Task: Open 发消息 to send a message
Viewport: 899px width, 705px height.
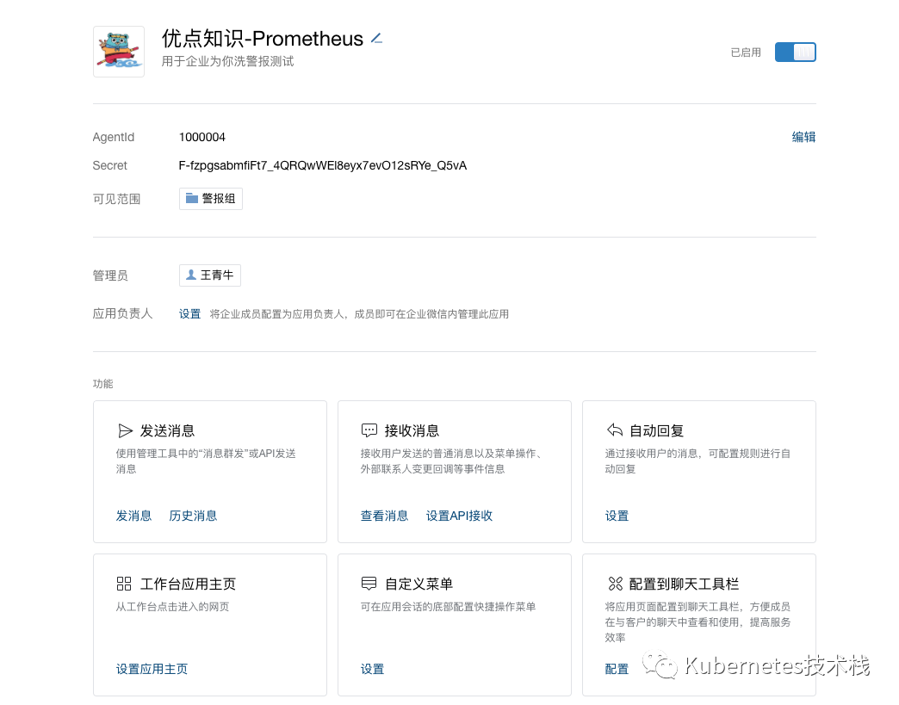Action: point(133,516)
